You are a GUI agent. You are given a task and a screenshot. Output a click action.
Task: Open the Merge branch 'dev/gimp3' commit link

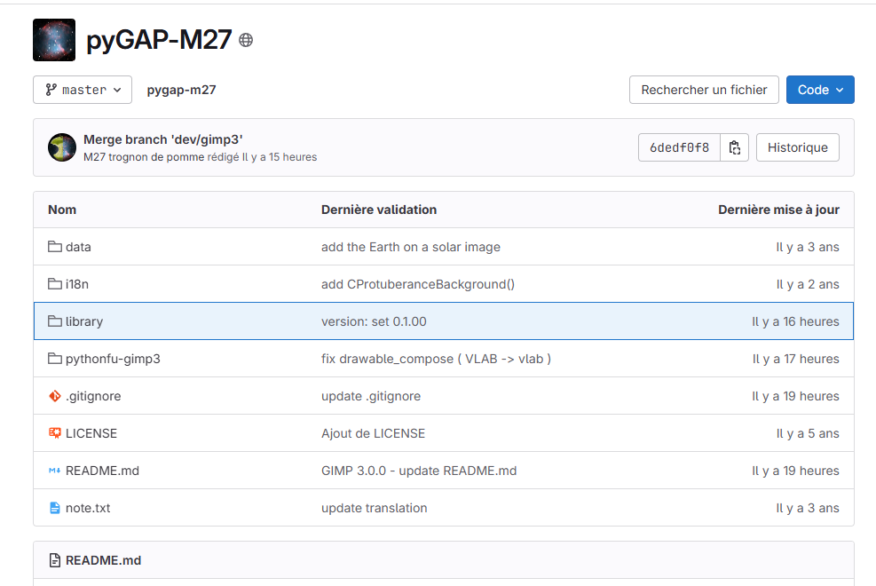tap(162, 139)
